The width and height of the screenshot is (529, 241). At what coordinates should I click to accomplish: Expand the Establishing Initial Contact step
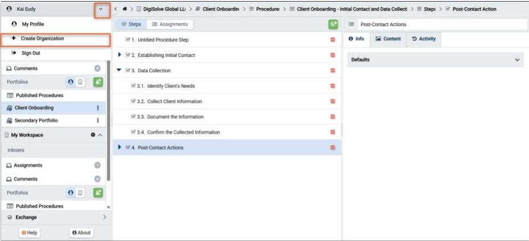pyautogui.click(x=118, y=55)
